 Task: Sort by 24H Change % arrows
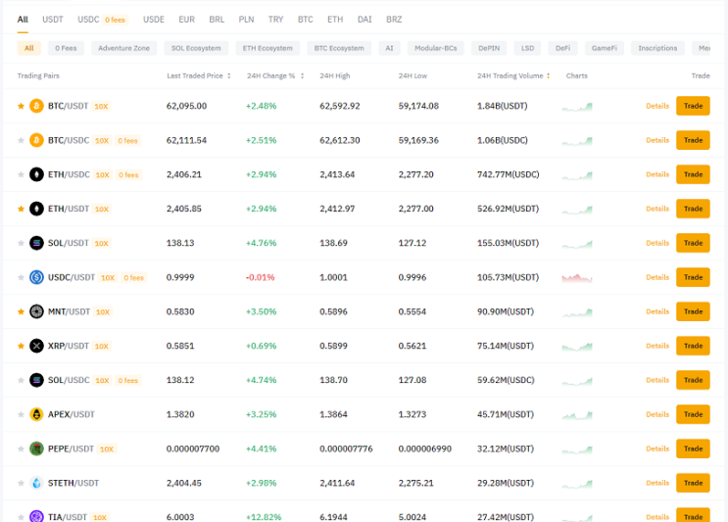coord(302,75)
